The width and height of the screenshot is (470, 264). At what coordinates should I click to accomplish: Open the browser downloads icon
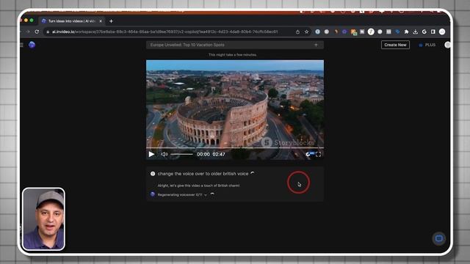[415, 32]
